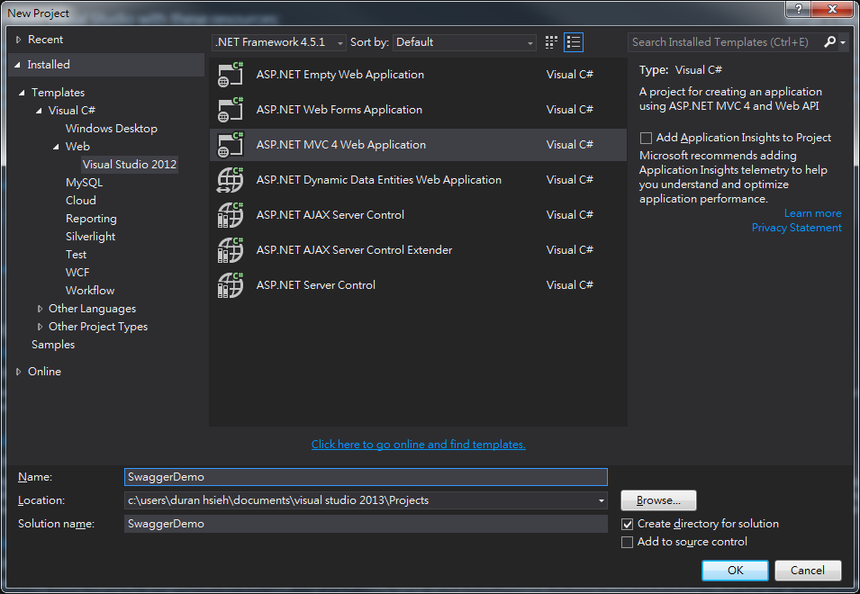860x594 pixels.
Task: Close the New Project dialog
Action: coord(831,9)
